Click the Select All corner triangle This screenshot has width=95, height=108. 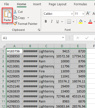(4, 46)
